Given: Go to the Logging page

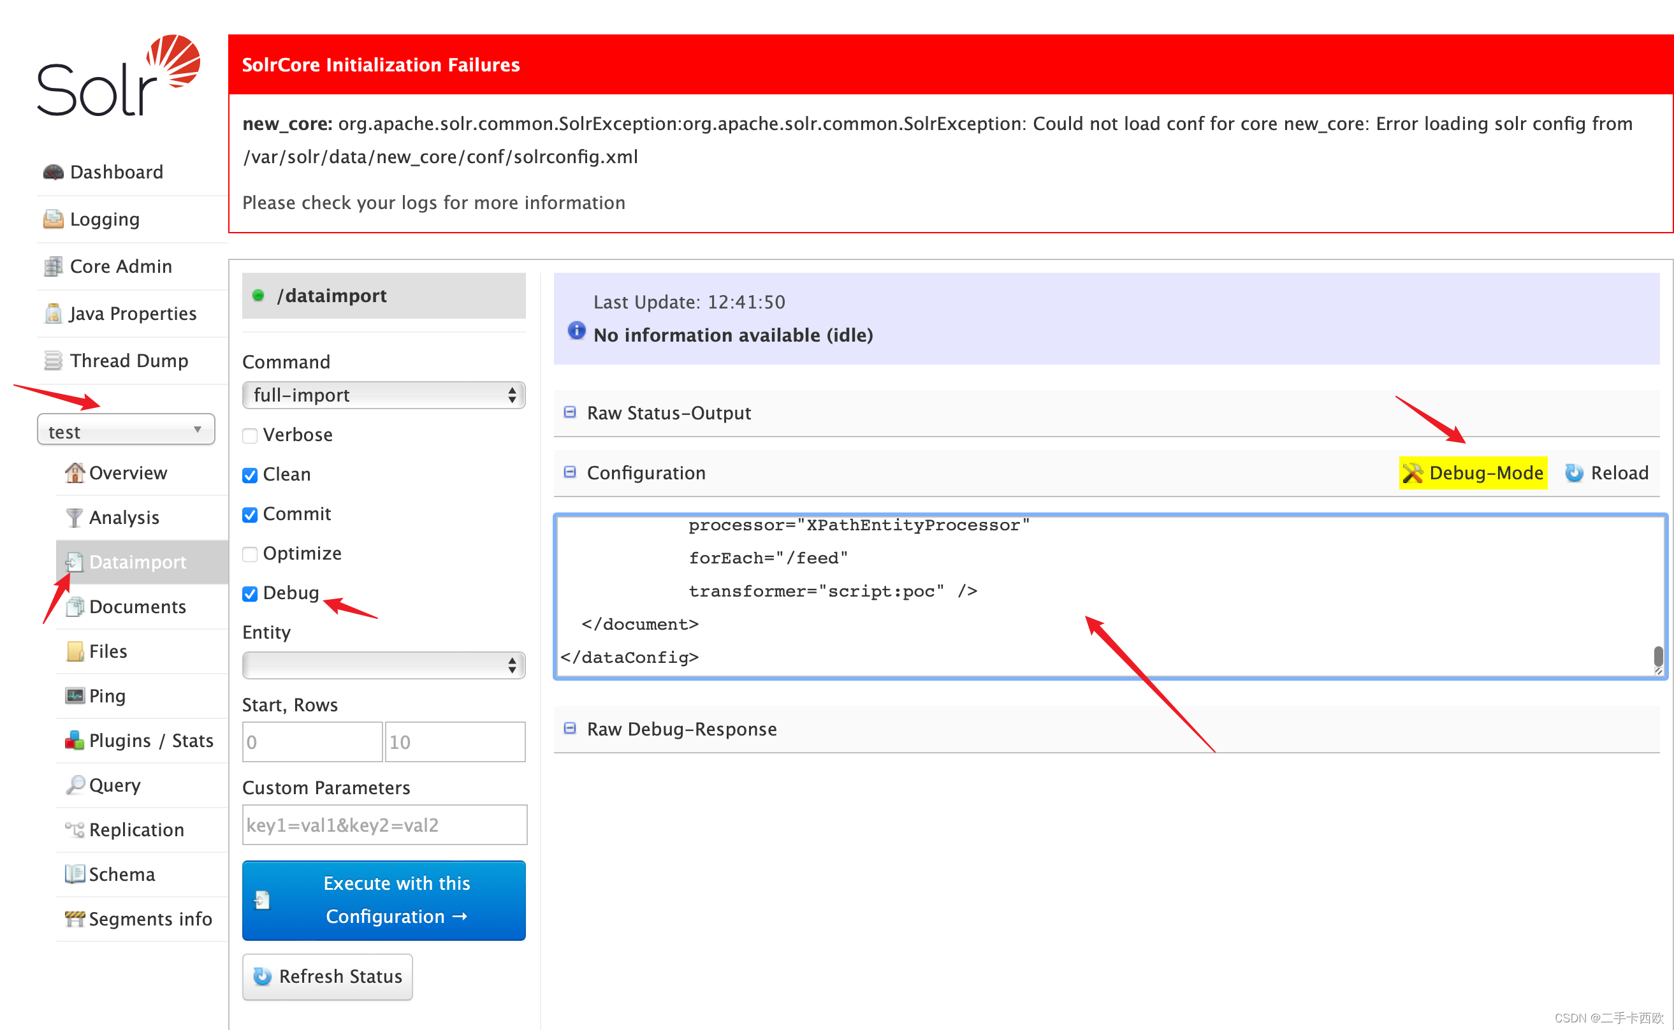Looking at the screenshot, I should pos(105,219).
